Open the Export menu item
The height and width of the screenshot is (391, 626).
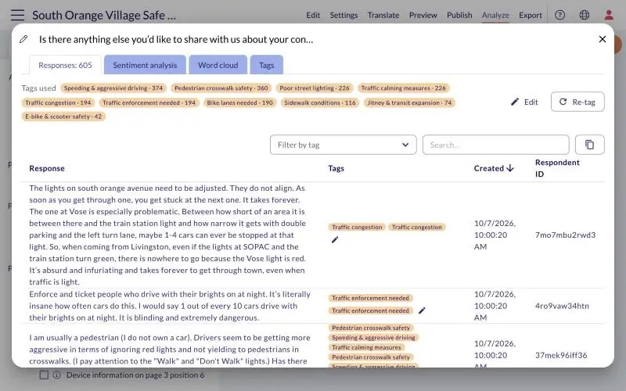(x=531, y=15)
